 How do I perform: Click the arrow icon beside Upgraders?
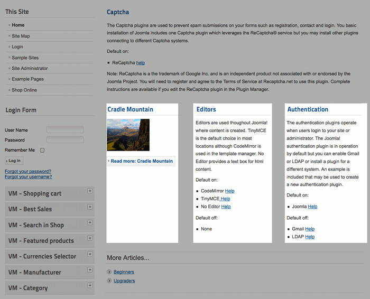[109, 281]
